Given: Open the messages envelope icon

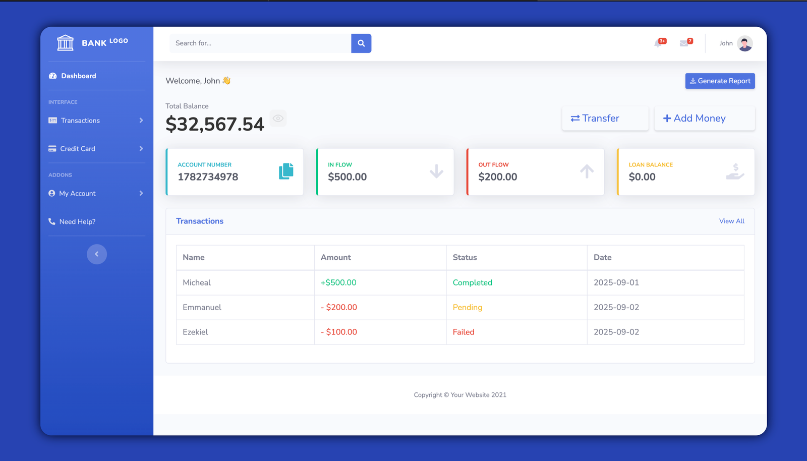Looking at the screenshot, I should click(684, 43).
